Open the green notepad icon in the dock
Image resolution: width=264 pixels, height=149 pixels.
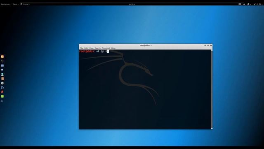2,96
